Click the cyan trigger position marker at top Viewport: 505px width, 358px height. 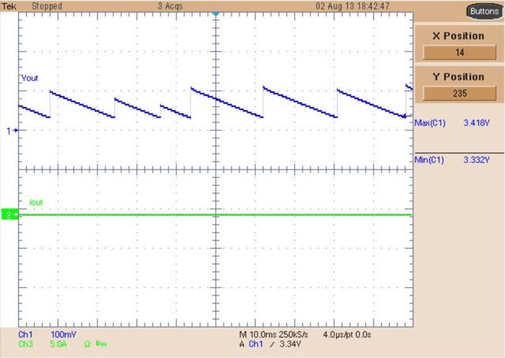215,13
